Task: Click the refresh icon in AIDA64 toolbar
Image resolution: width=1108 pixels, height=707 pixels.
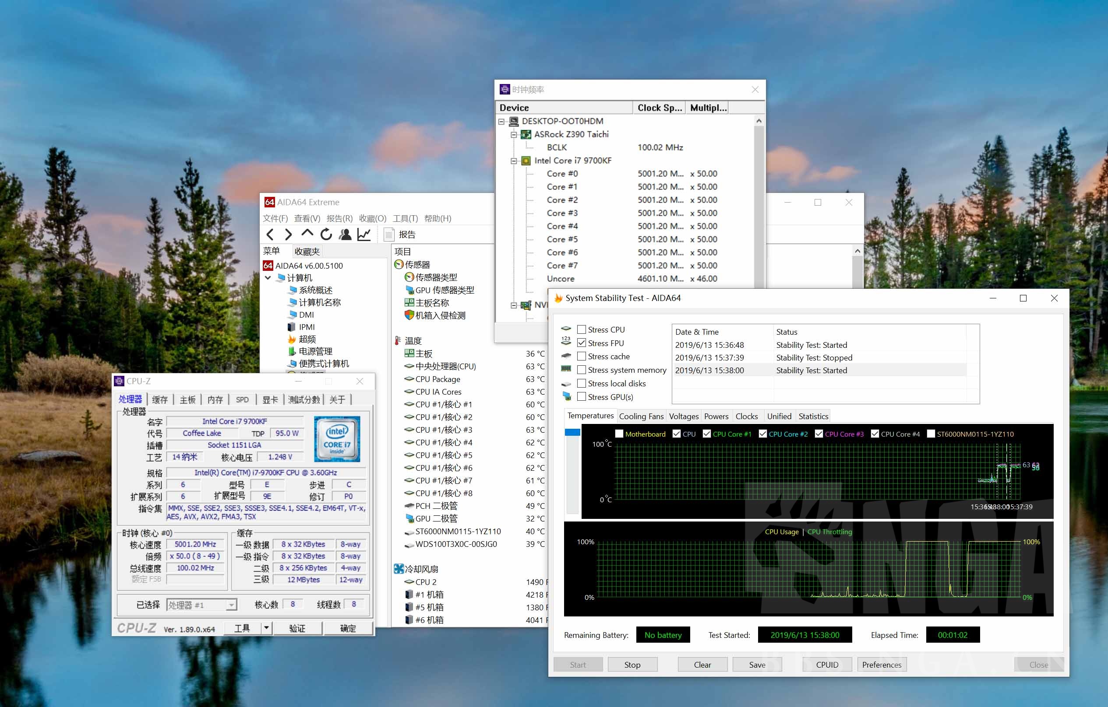Action: (x=326, y=234)
